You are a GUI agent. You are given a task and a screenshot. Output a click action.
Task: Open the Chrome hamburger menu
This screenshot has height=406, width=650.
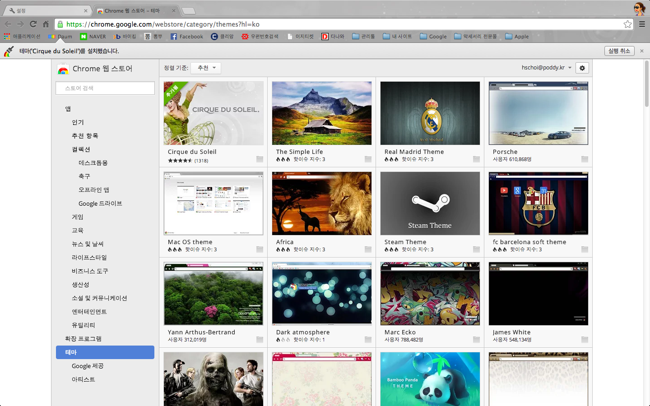(x=642, y=24)
